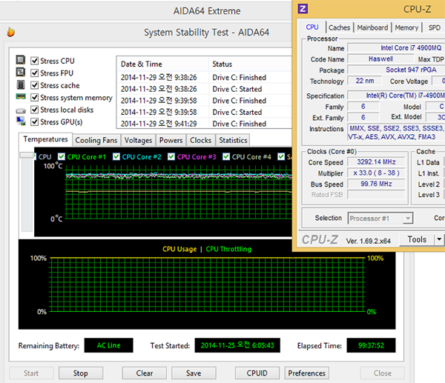Open the Powers tab

click(171, 140)
